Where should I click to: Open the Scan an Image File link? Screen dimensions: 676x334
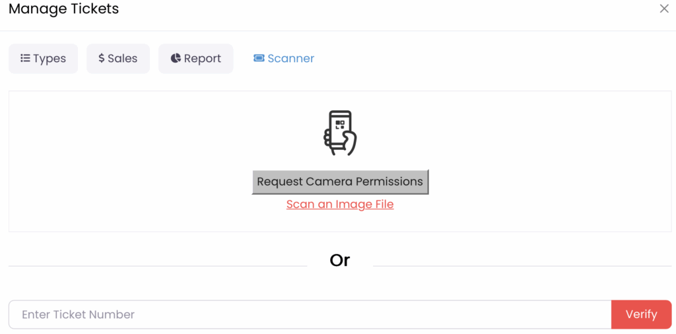(x=340, y=205)
